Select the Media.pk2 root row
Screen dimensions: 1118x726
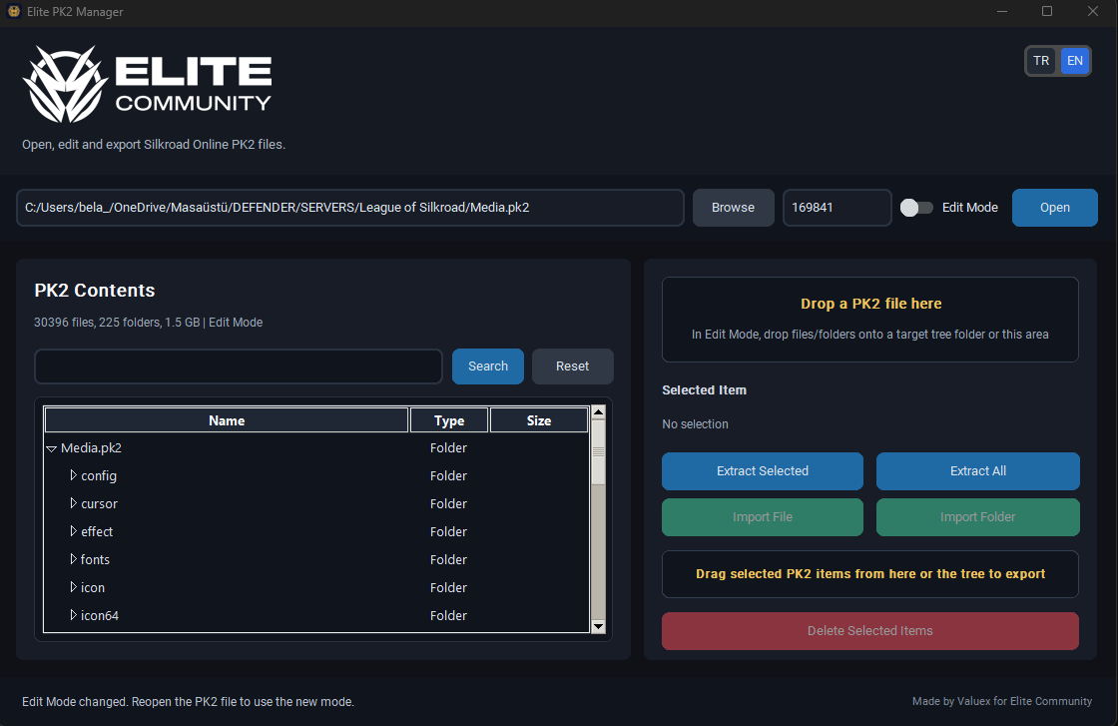tap(315, 447)
